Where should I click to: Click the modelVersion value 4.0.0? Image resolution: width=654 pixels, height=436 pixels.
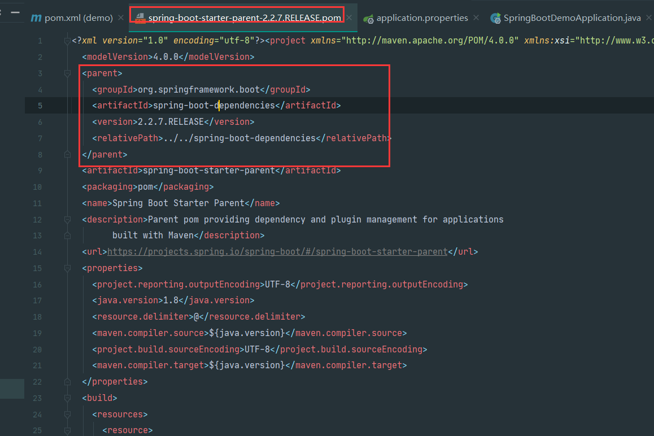pyautogui.click(x=165, y=56)
